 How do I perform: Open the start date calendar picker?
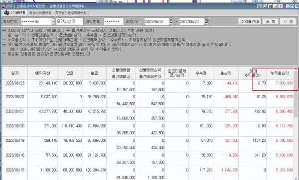click(x=171, y=21)
